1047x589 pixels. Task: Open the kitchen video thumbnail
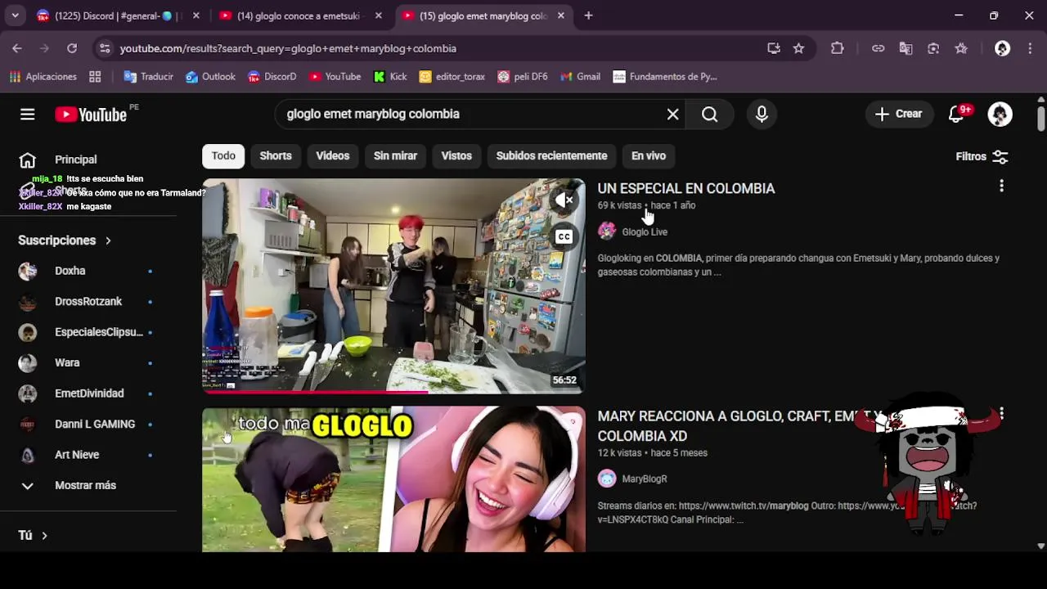(394, 286)
